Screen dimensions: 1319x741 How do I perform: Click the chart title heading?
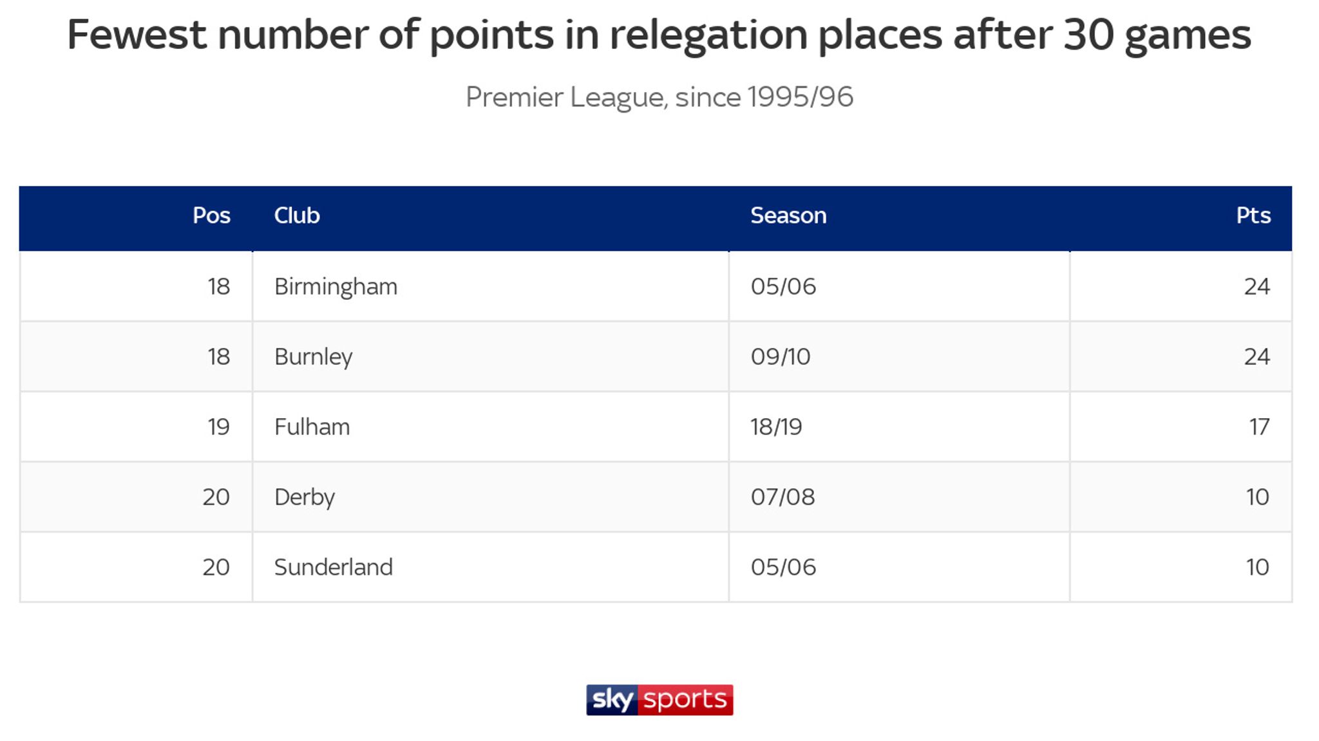(659, 35)
